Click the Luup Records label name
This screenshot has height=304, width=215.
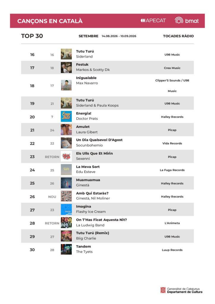coord(172,250)
